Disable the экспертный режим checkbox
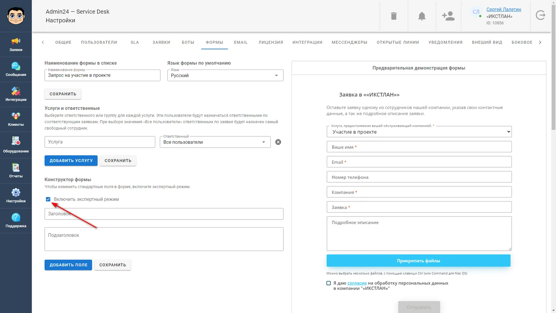The width and height of the screenshot is (556, 313). pos(48,199)
